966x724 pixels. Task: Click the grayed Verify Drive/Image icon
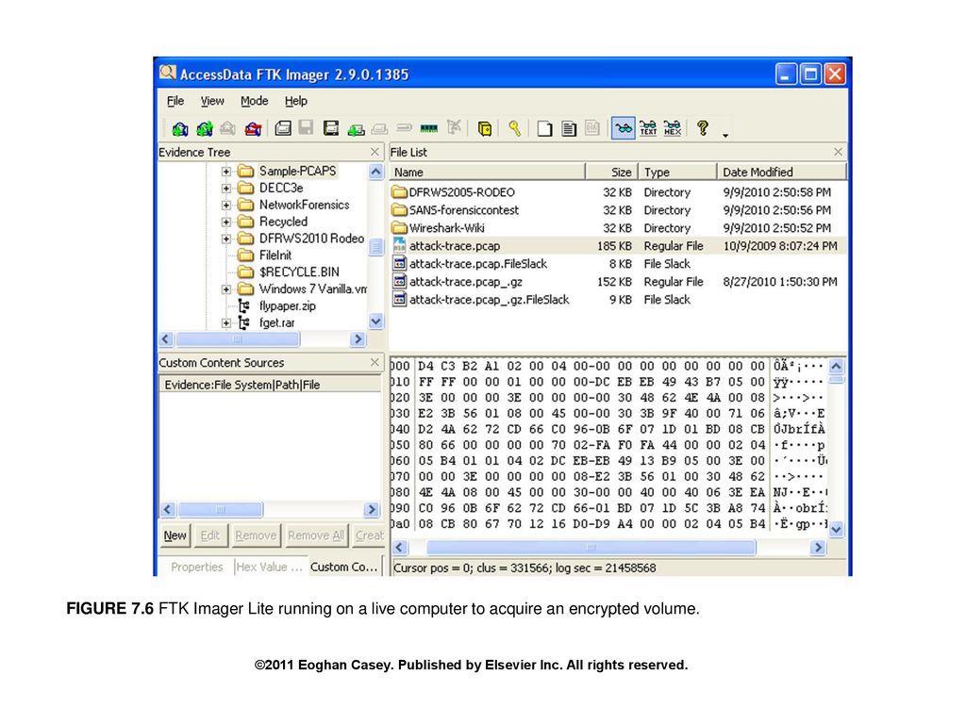(404, 128)
